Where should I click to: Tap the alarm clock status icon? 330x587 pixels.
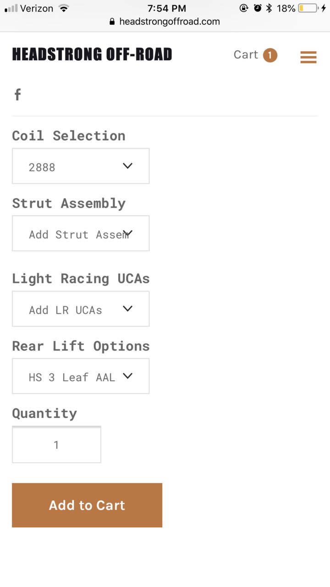(x=258, y=8)
